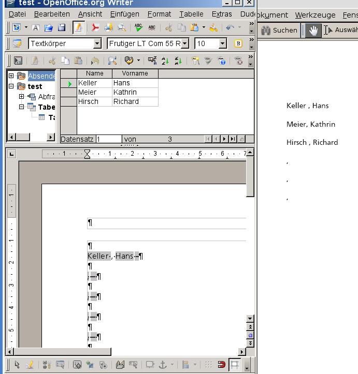Go to next record in Datensatz navigator

pyautogui.click(x=224, y=139)
